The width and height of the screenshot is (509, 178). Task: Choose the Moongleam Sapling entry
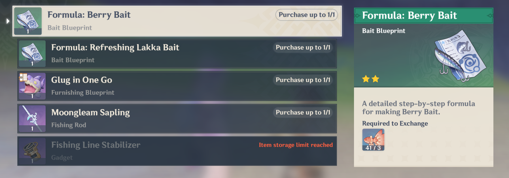[x=177, y=118]
